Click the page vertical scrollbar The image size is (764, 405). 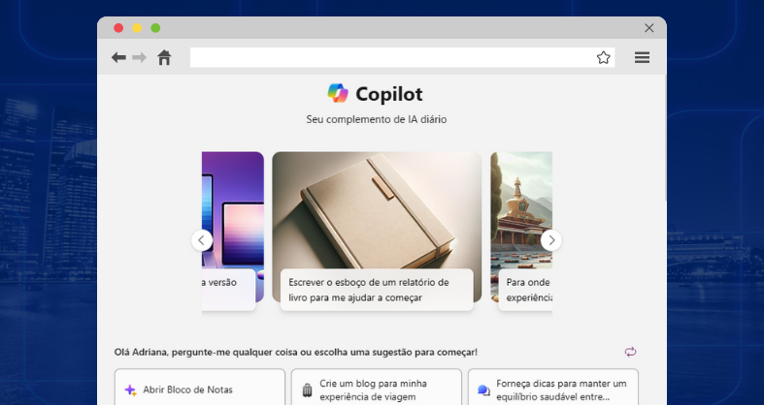coord(665,138)
